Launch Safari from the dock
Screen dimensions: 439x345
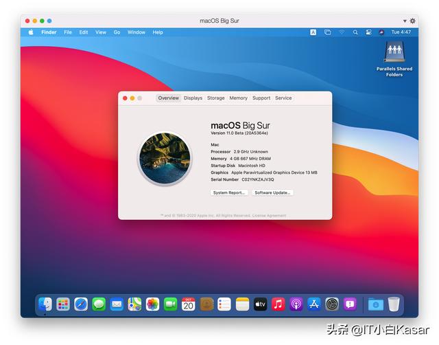(81, 304)
